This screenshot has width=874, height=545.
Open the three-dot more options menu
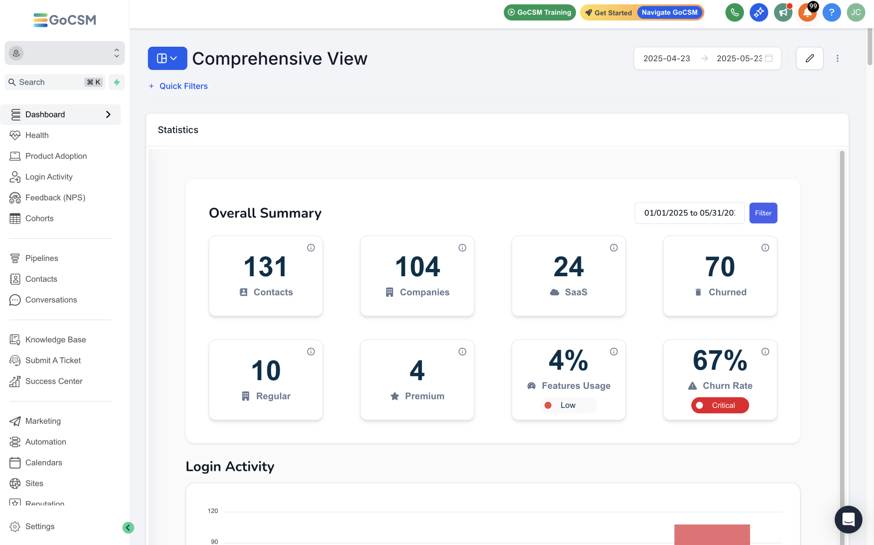tap(837, 58)
